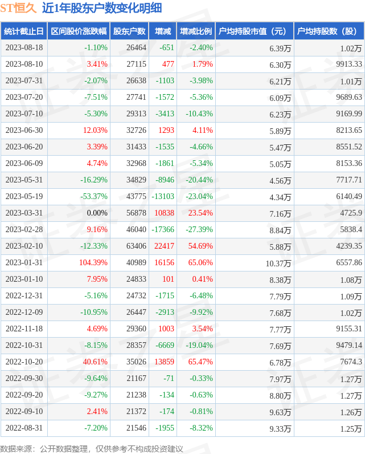Click the date cell 2022-08-31
The height and width of the screenshot is (454, 365).
click(x=24, y=428)
